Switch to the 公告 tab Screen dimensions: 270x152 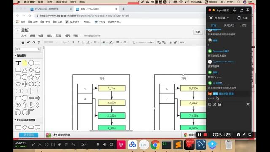point(244,25)
